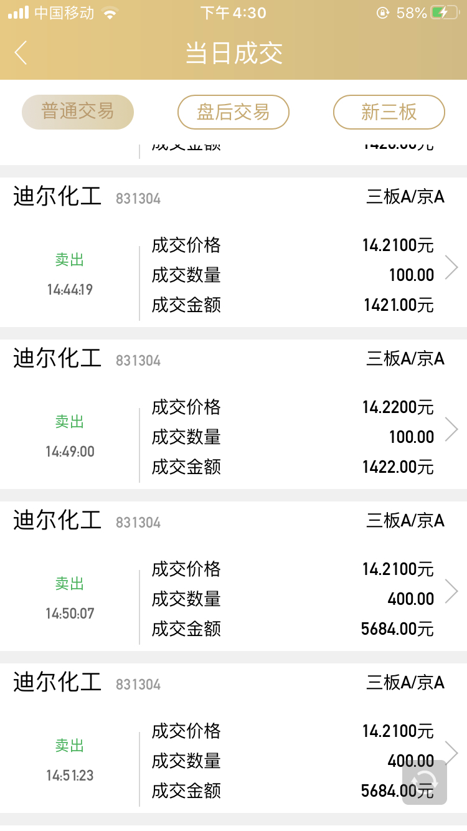
Task: Open details chevron for 14:44:19 trade
Action: (x=451, y=267)
